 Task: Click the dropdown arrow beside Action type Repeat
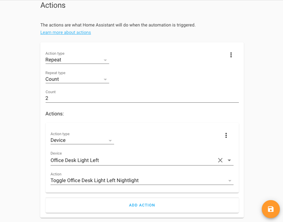coord(105,60)
